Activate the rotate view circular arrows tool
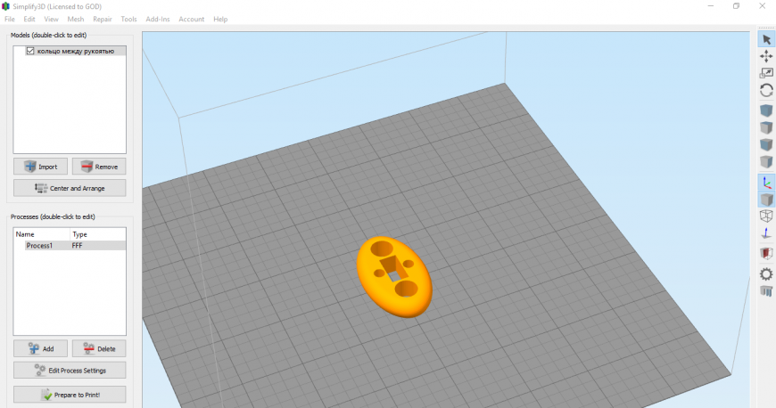Viewport: 776px width, 408px height. point(766,91)
